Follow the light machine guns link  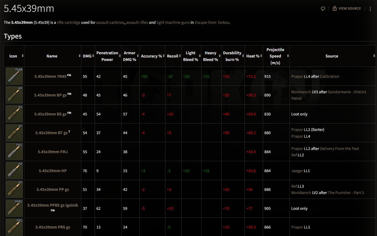[173, 22]
